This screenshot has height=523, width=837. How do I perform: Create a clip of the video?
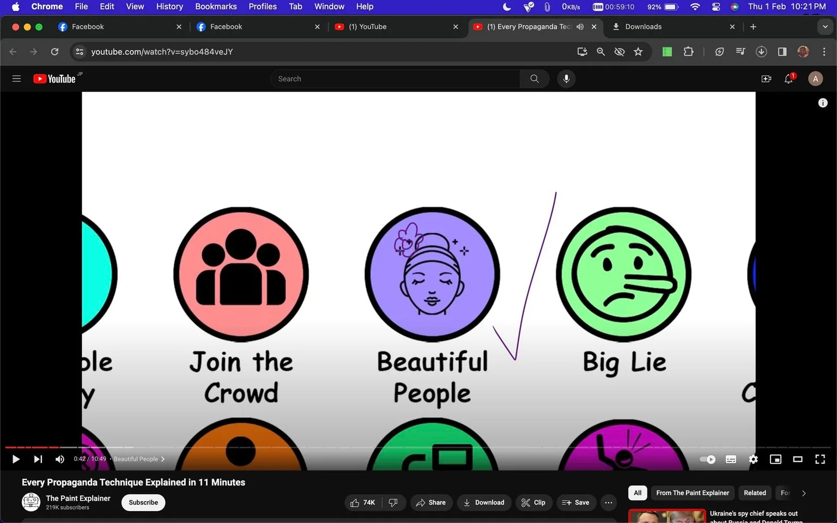(x=533, y=502)
